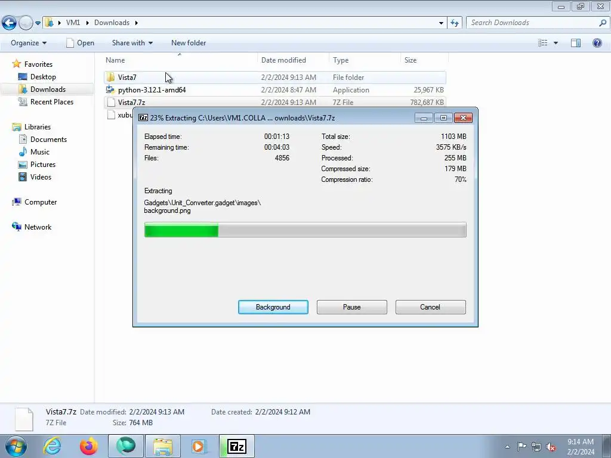The width and height of the screenshot is (611, 458).
Task: Select Downloads under Favorites
Action: point(48,89)
